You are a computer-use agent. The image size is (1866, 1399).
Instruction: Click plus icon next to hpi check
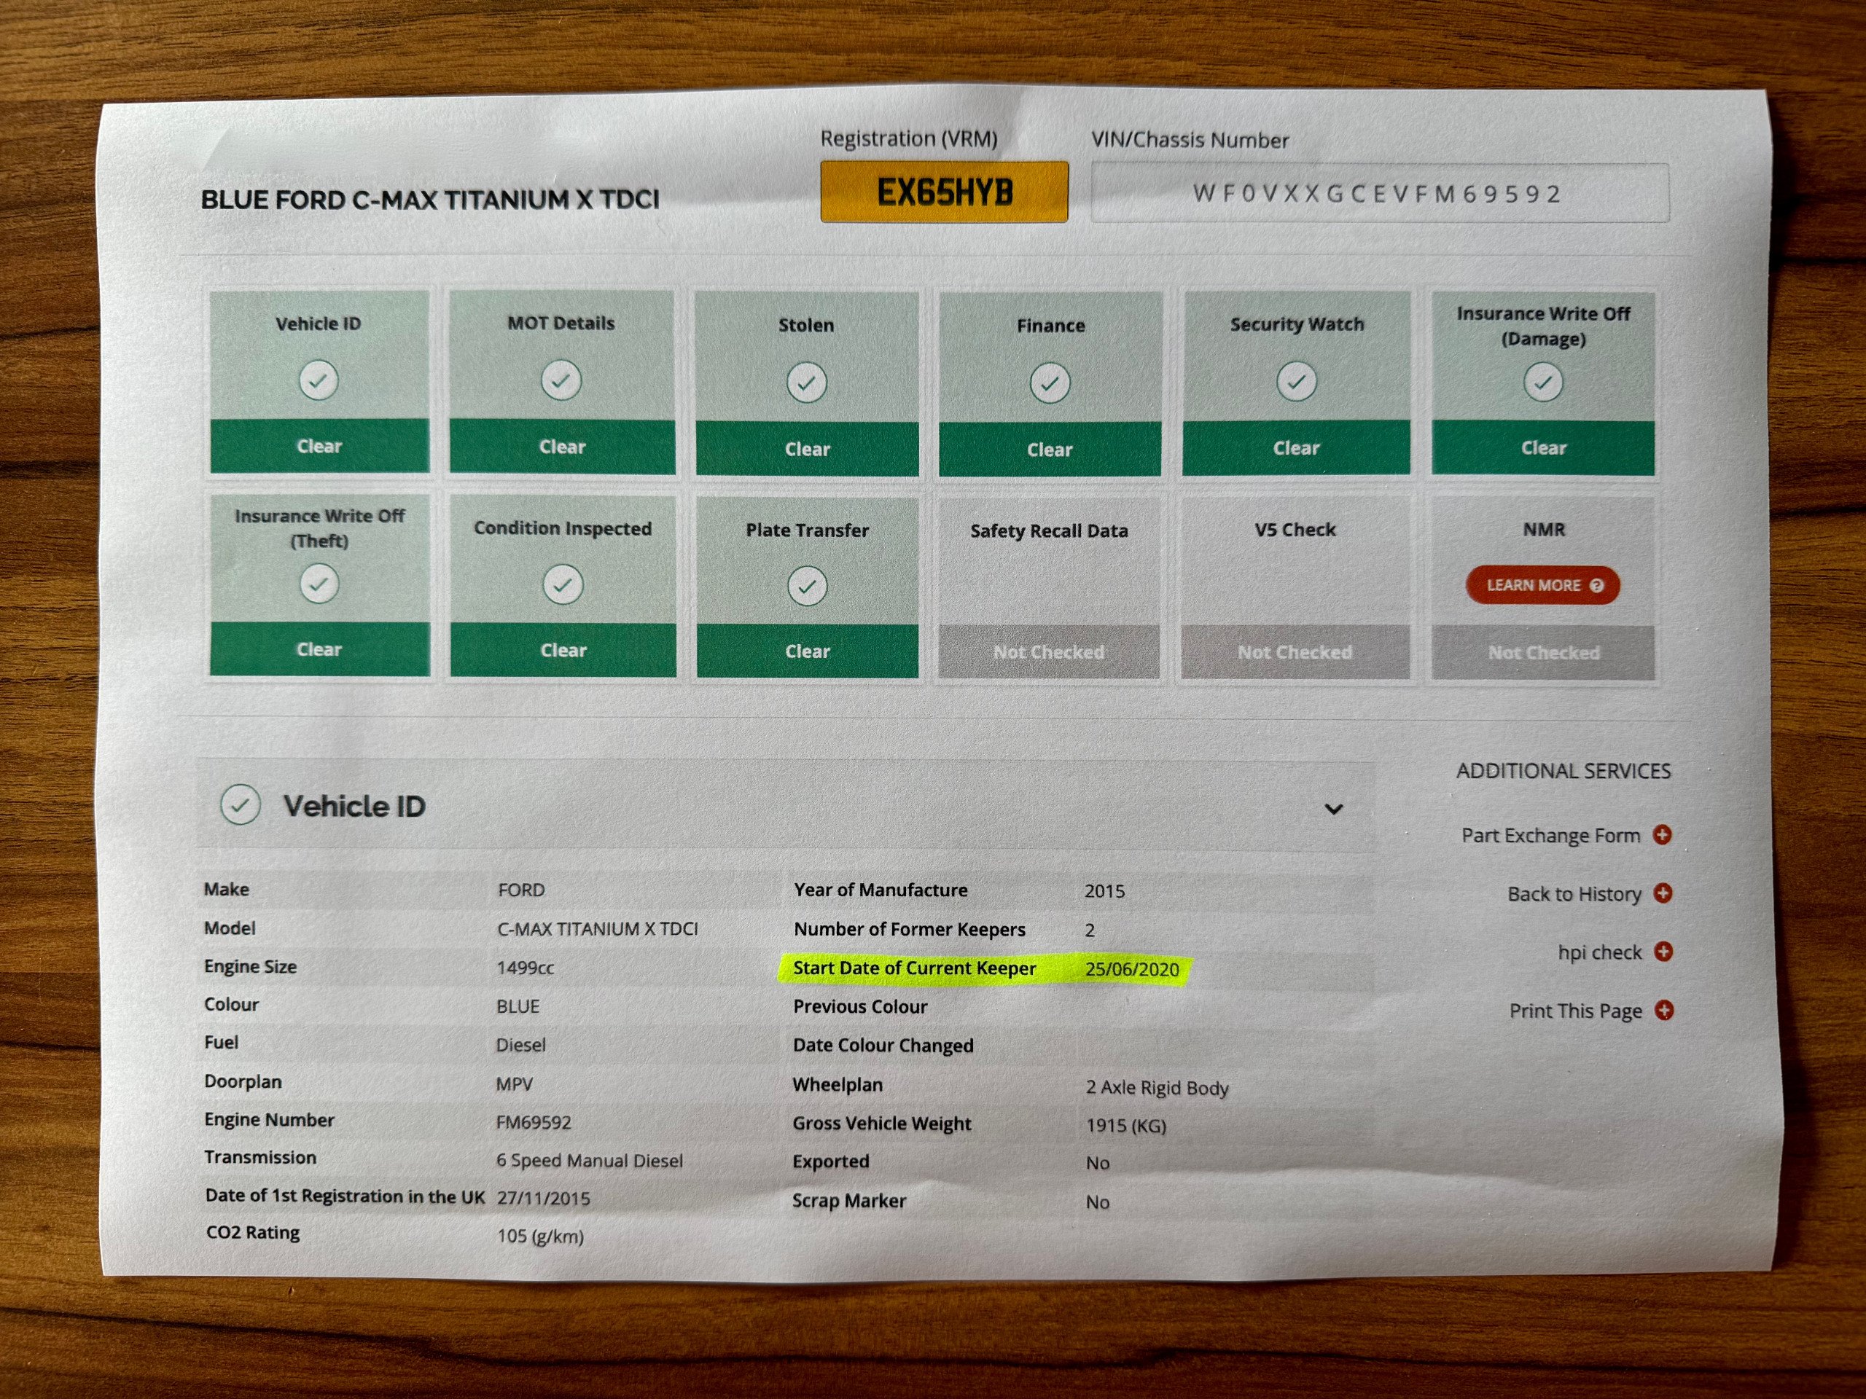click(1663, 952)
